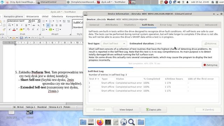224x126 pixels.
Task: Switch to the Statistics tab
Action: point(130,25)
